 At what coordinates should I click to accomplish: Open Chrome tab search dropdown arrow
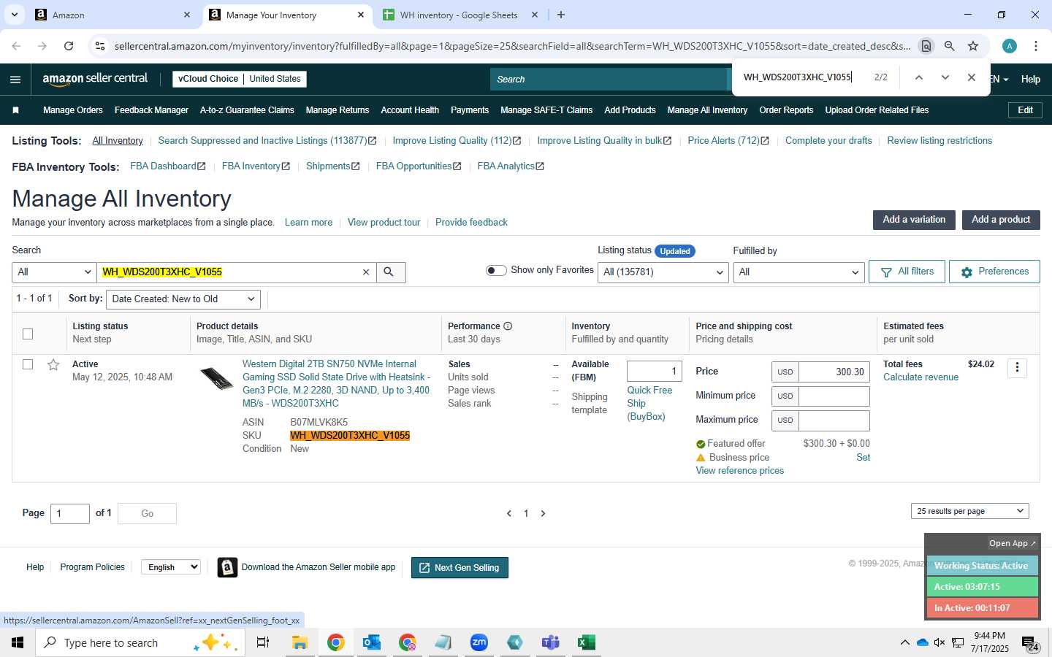tap(14, 15)
